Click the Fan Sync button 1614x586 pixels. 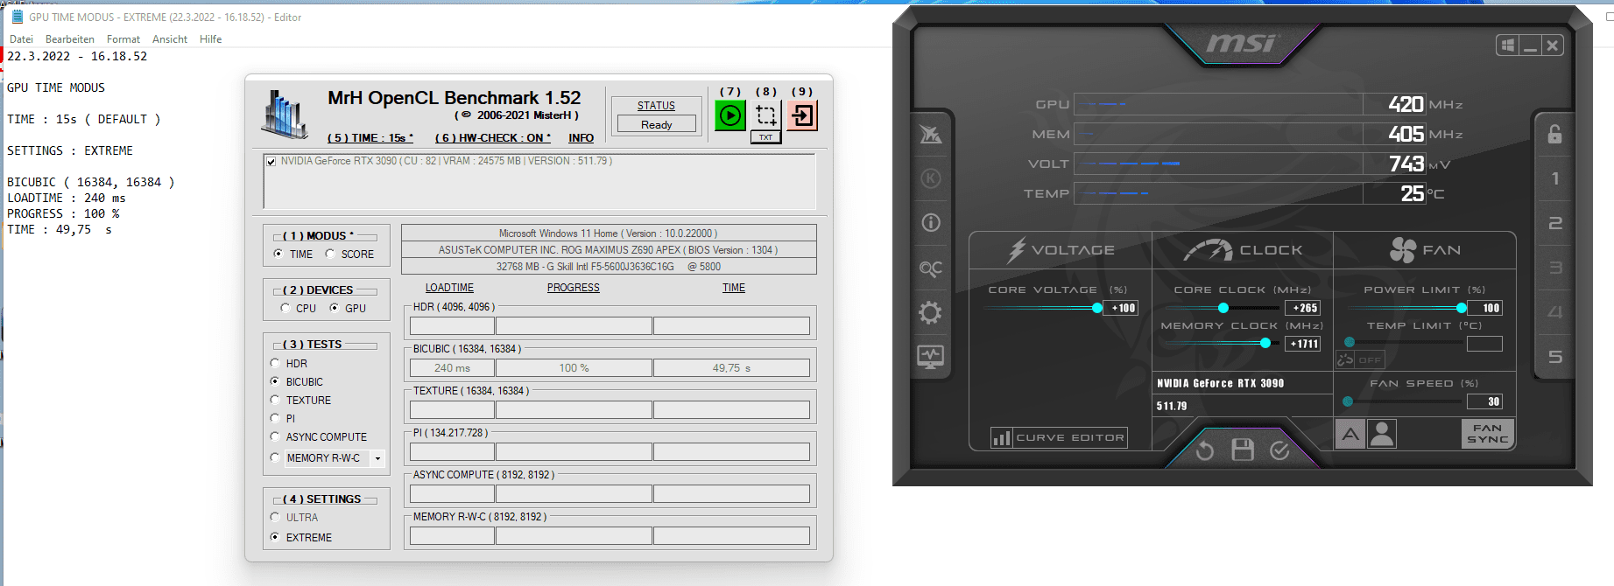1487,434
